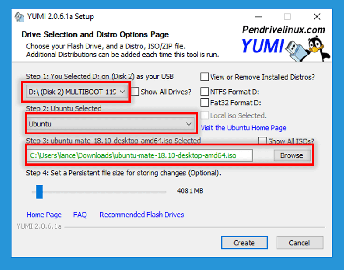Close the YUMI Setup window

coord(317,17)
